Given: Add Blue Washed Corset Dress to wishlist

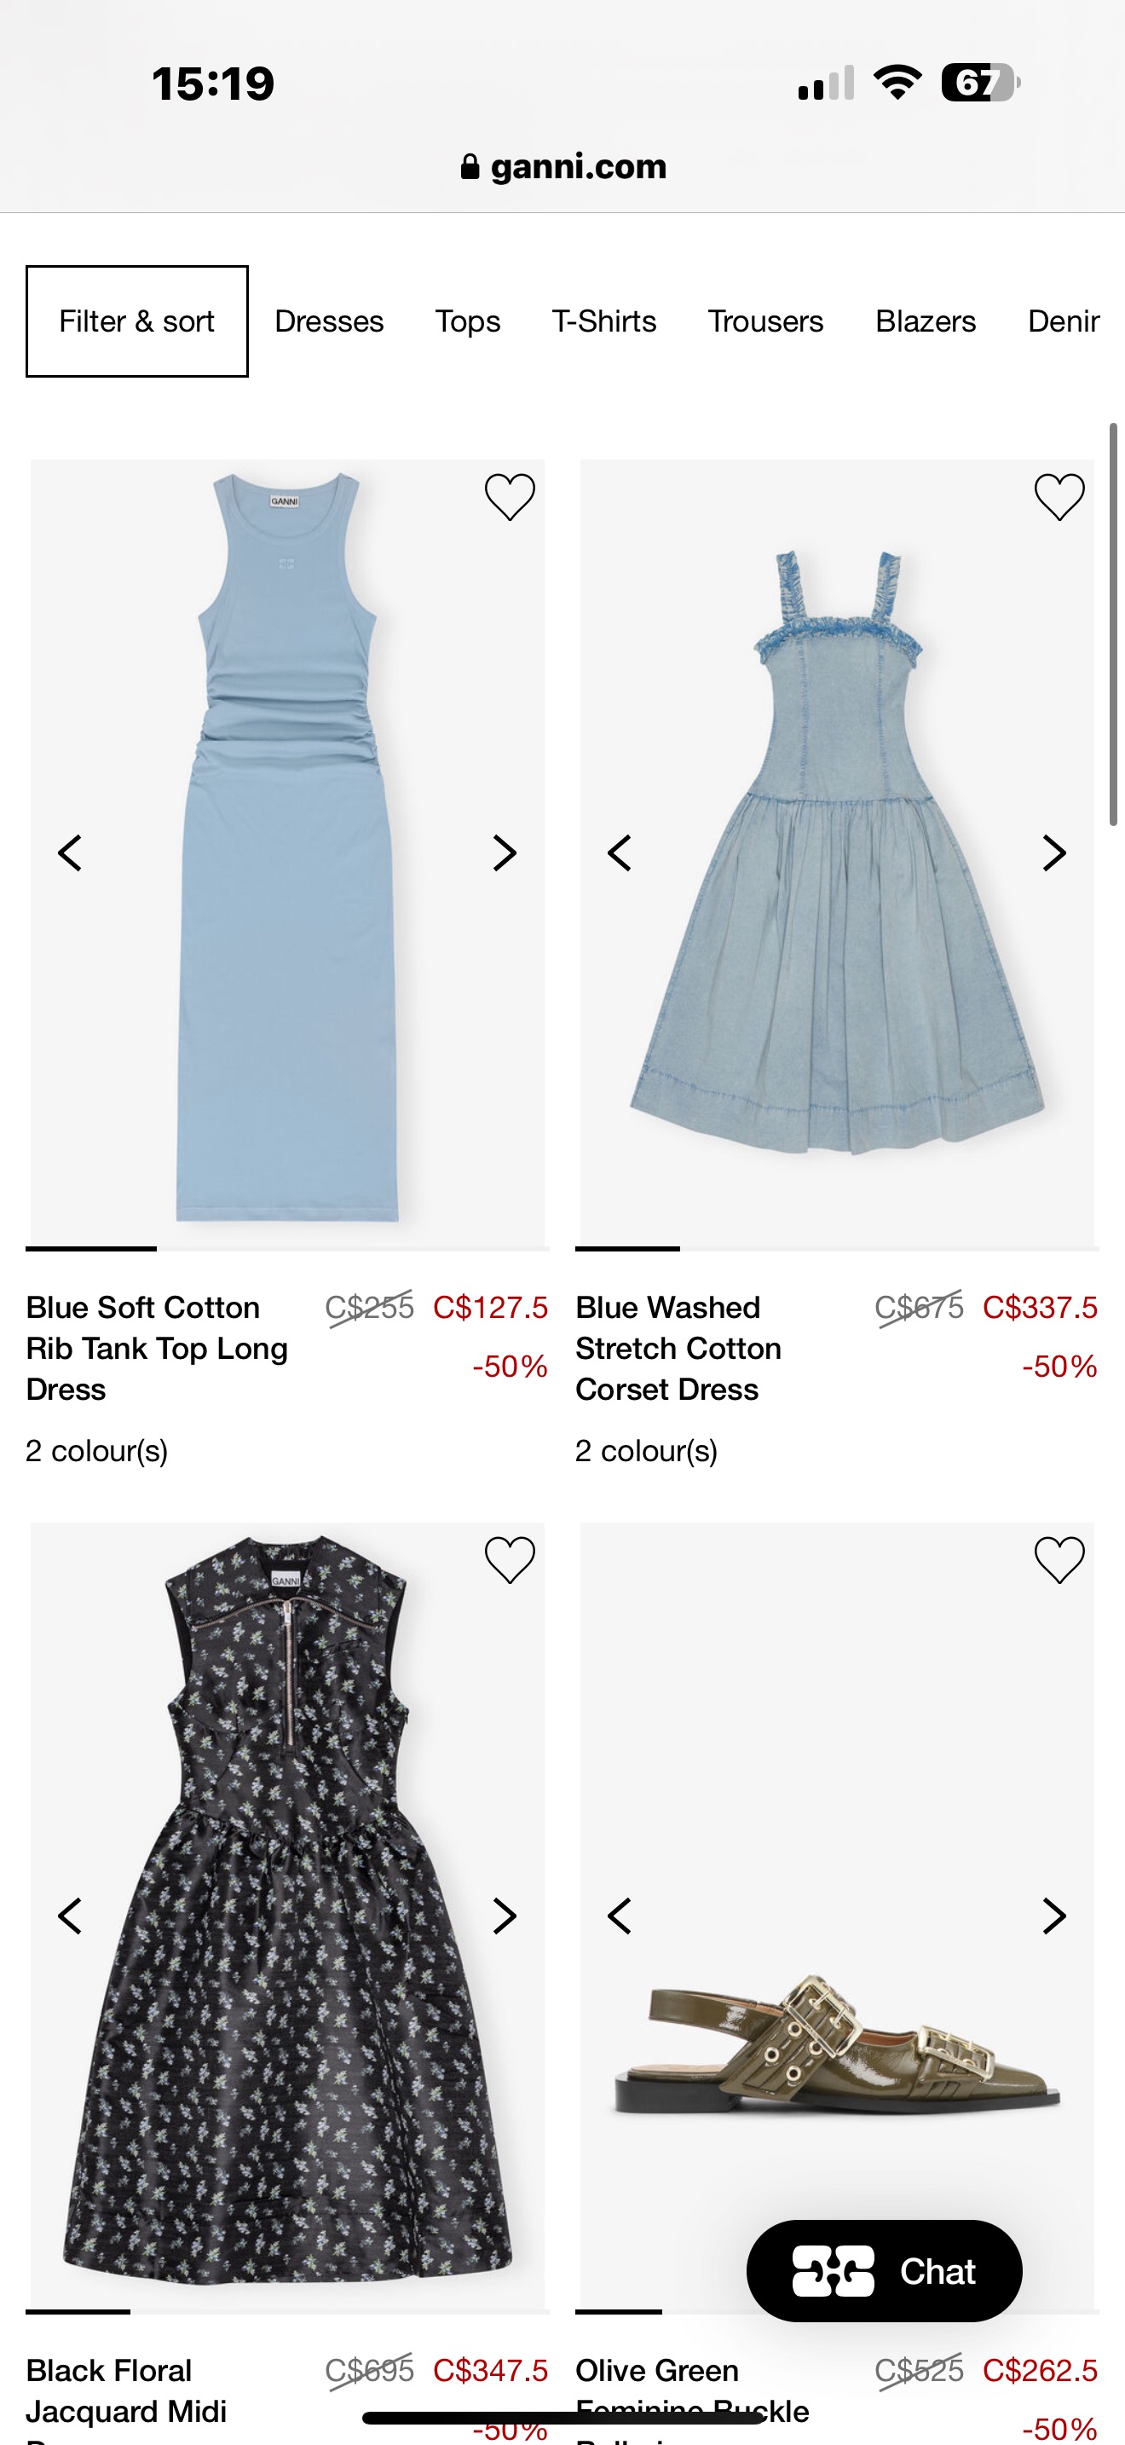Looking at the screenshot, I should 1059,496.
